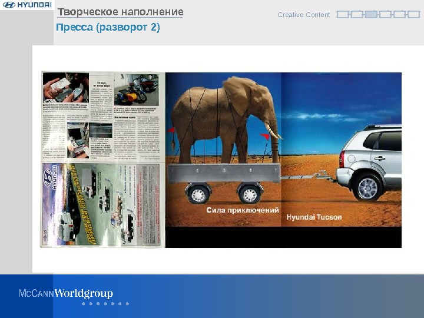Select the "Hyundai Tucson" caption
This screenshot has height=318, width=424.
(x=314, y=217)
